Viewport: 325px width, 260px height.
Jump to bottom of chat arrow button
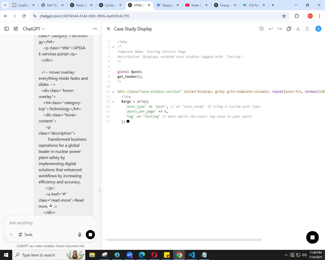click(x=51, y=205)
